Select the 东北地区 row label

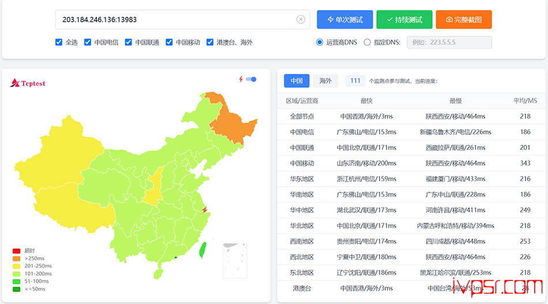click(x=302, y=272)
